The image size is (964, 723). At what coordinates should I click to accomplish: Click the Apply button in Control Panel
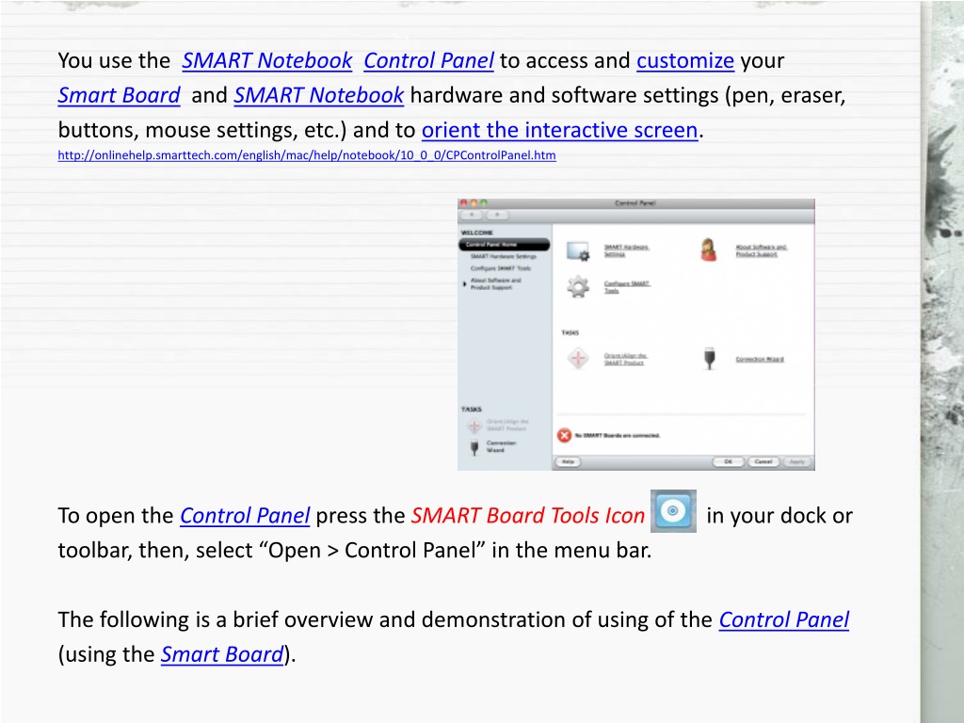[x=797, y=461]
